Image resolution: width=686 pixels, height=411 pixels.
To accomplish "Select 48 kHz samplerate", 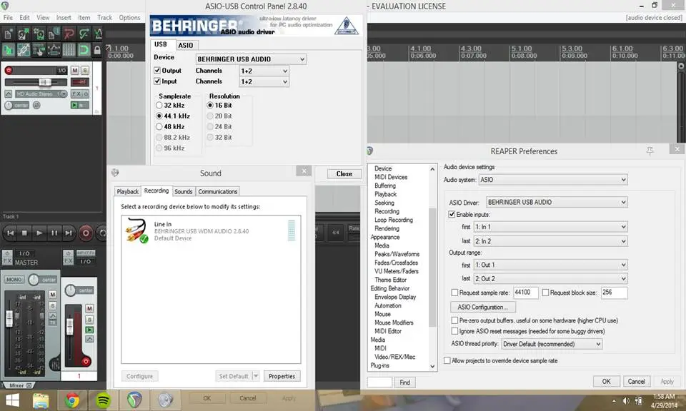I will pos(159,127).
